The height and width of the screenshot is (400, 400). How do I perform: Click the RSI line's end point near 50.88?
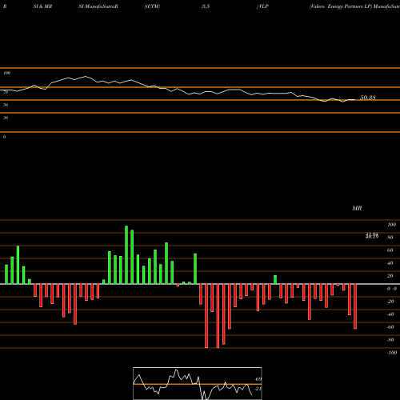pyautogui.click(x=354, y=100)
